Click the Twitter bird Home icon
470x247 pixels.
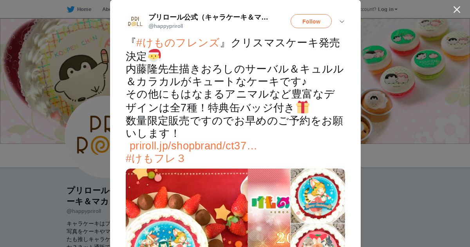(70, 9)
